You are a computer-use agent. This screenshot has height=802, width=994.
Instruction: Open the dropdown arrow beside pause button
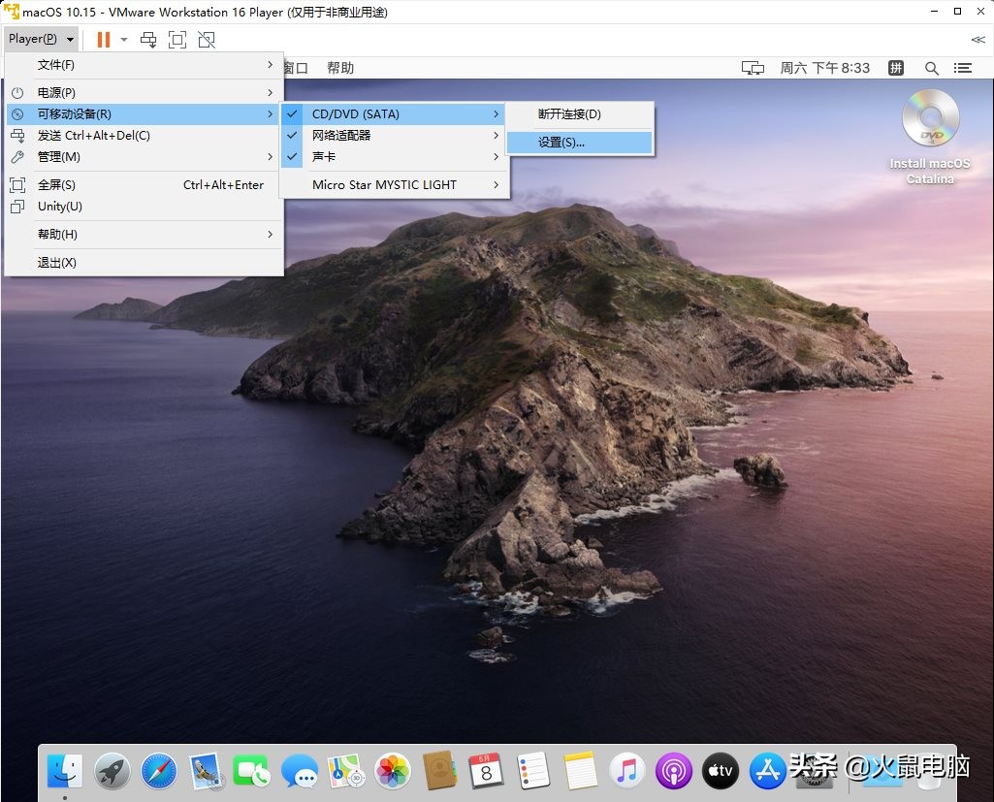point(124,40)
